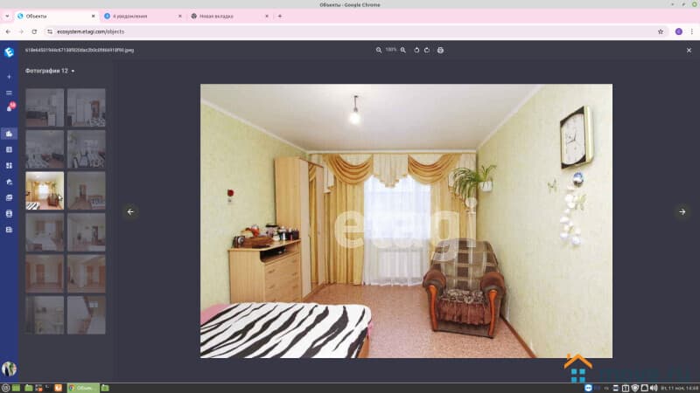Click the zoom out magnifier icon
The width and height of the screenshot is (700, 393).
click(379, 50)
